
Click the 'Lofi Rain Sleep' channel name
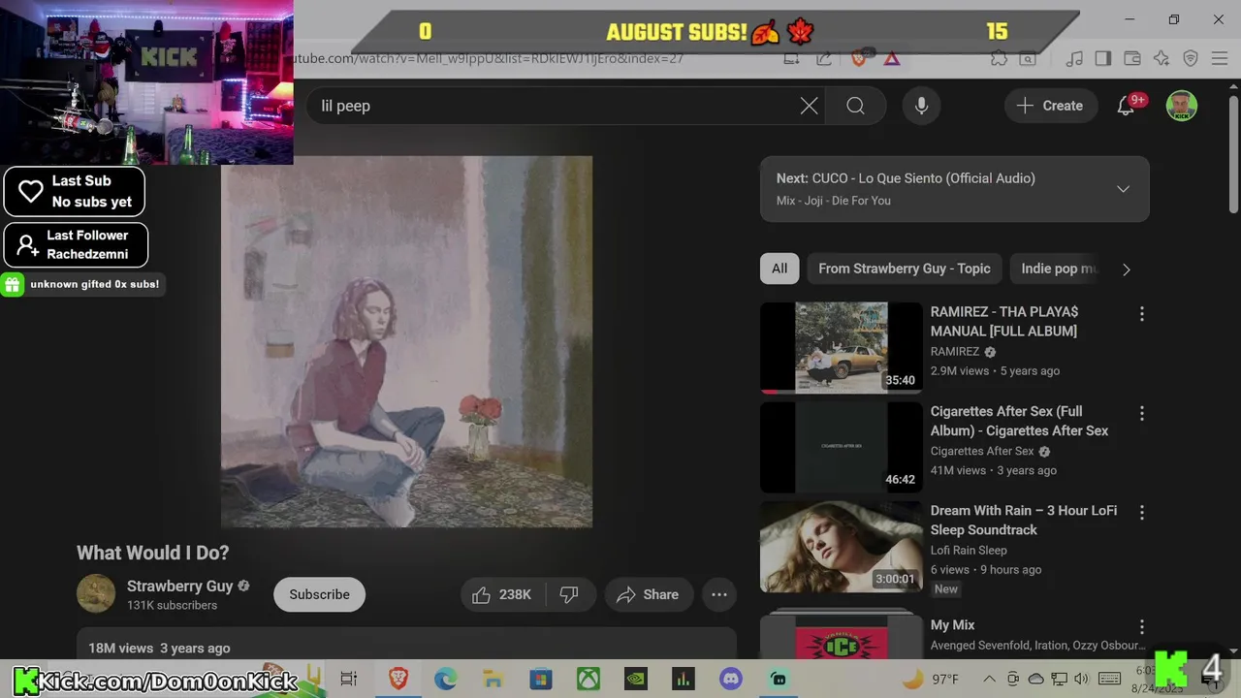click(x=969, y=550)
